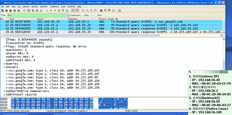The width and height of the screenshot is (232, 115).
Task: Select packet 29 with length 306
Action: (111, 32)
